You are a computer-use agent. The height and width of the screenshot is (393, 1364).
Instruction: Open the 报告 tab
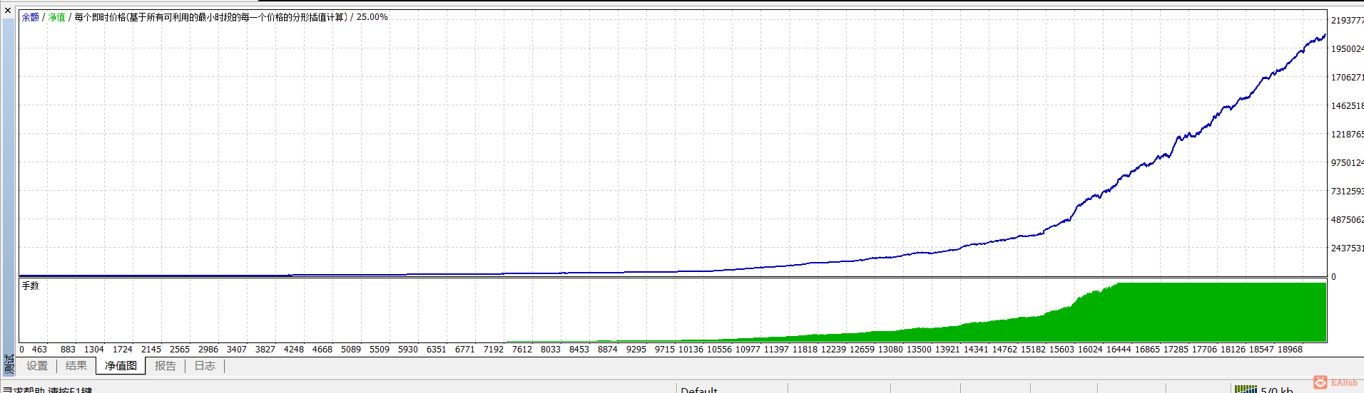[x=166, y=366]
